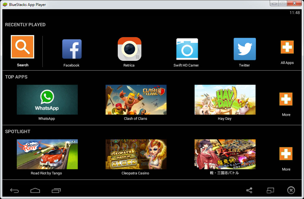The width and height of the screenshot is (304, 199).
Task: Click the More label in Spotlight
Action: pos(286,169)
